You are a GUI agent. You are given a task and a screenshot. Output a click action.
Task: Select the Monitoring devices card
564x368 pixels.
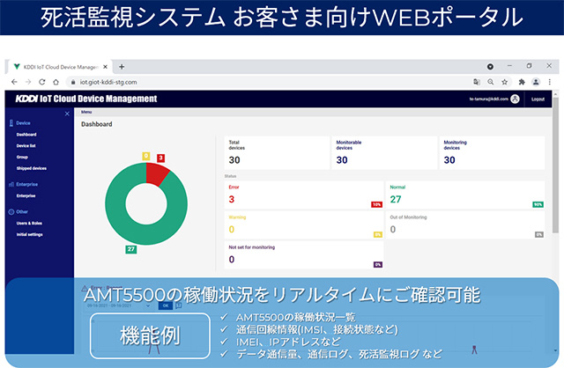tap(492, 152)
